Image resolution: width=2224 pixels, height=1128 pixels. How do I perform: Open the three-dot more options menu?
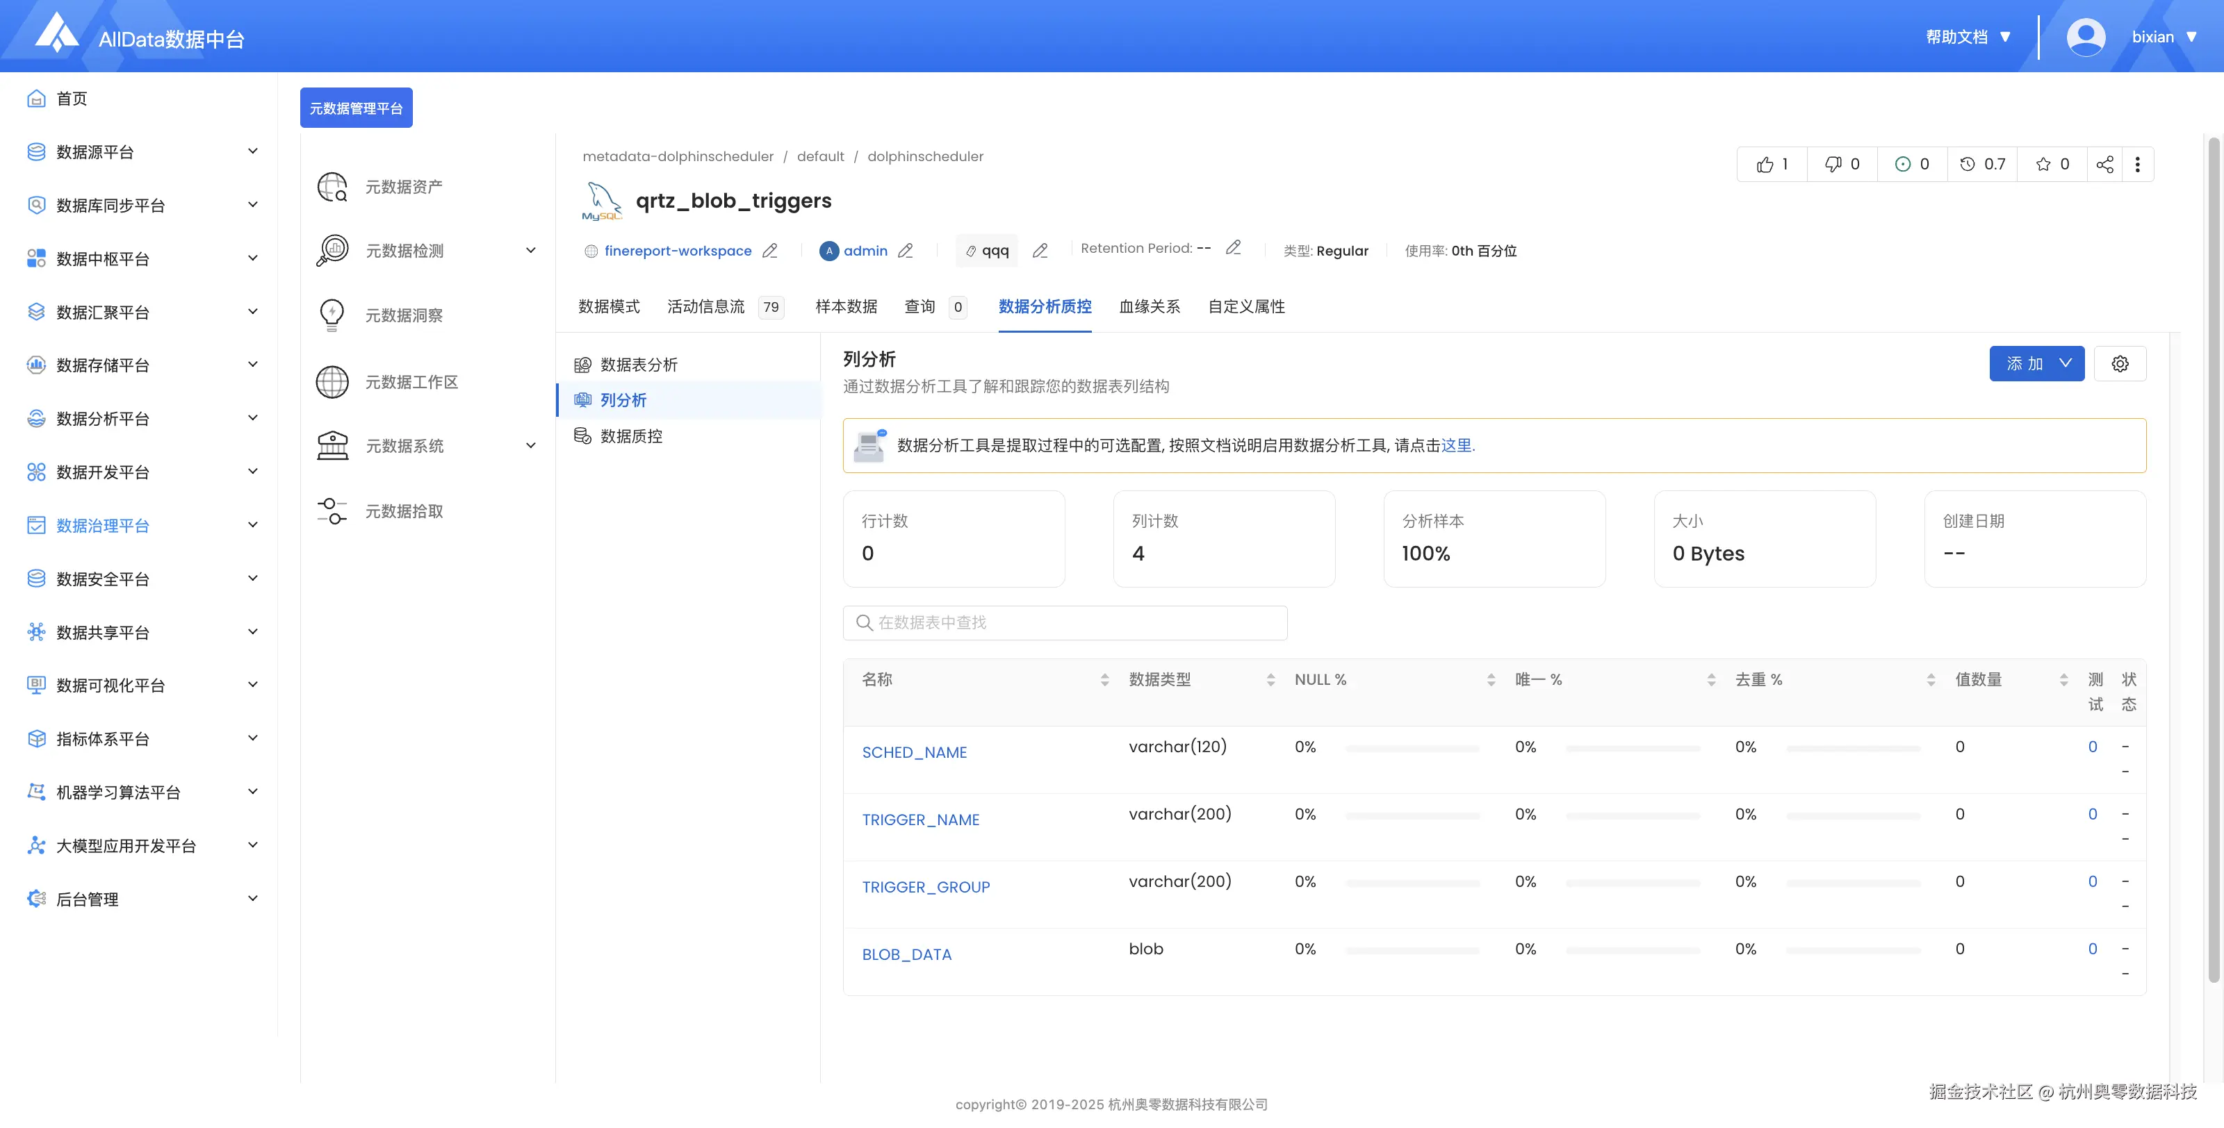[x=2138, y=164]
